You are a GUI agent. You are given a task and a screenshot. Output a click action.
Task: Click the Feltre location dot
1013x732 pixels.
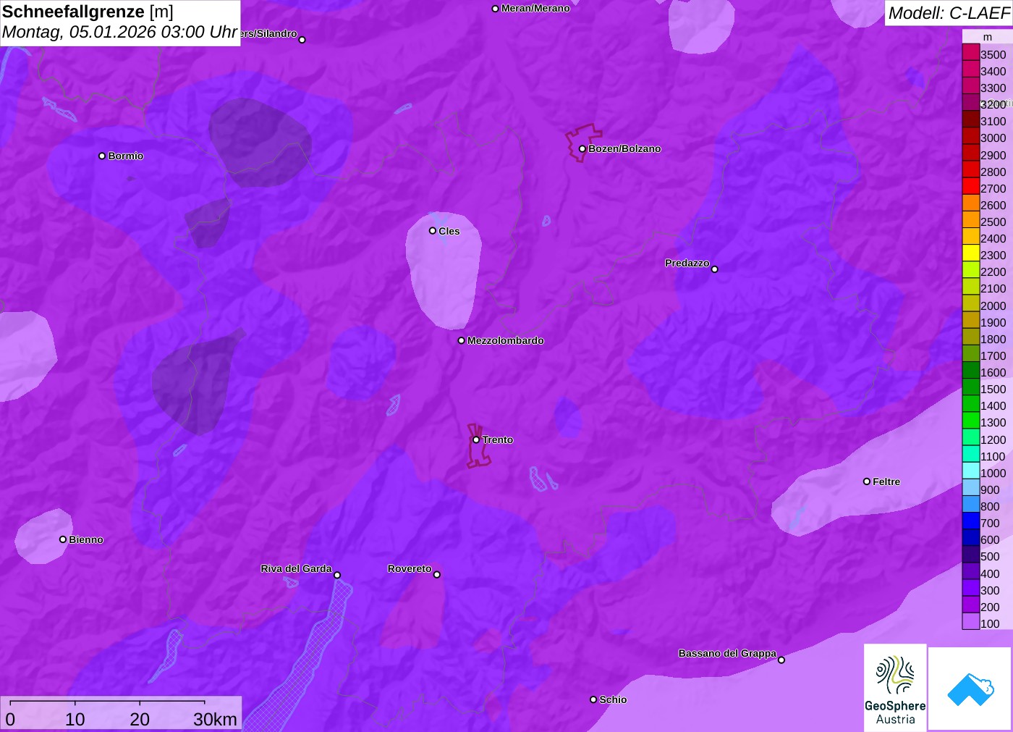click(x=867, y=481)
